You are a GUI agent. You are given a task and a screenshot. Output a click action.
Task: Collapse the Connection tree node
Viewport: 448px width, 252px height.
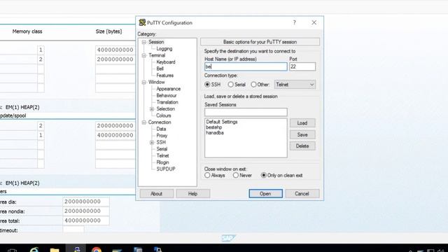(x=144, y=122)
